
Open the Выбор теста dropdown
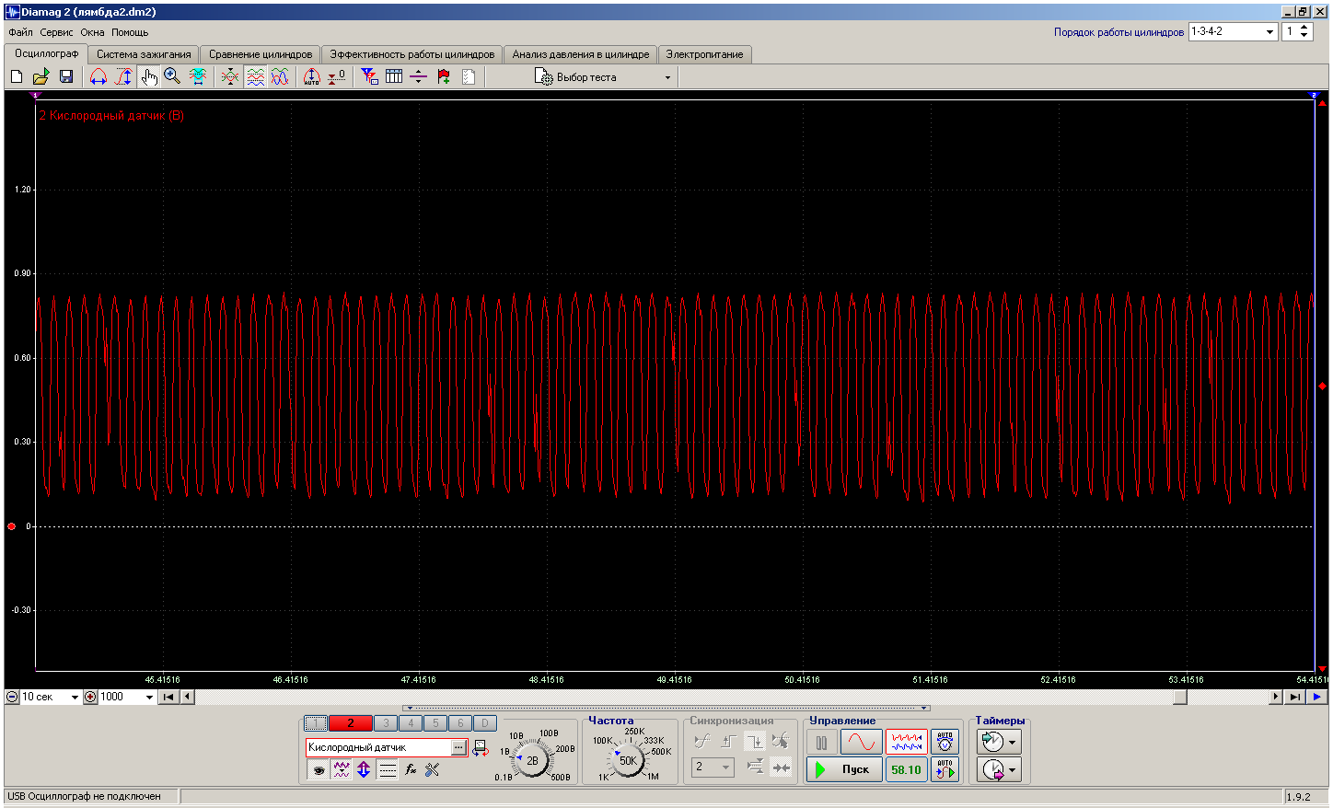pos(604,77)
